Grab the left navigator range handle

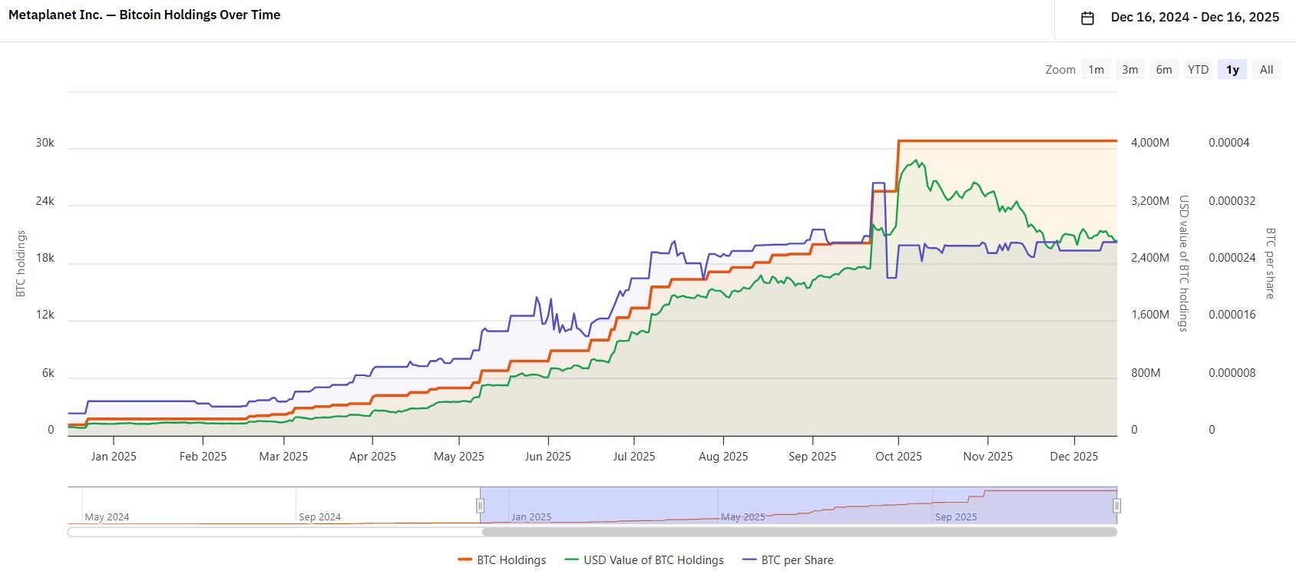click(481, 506)
